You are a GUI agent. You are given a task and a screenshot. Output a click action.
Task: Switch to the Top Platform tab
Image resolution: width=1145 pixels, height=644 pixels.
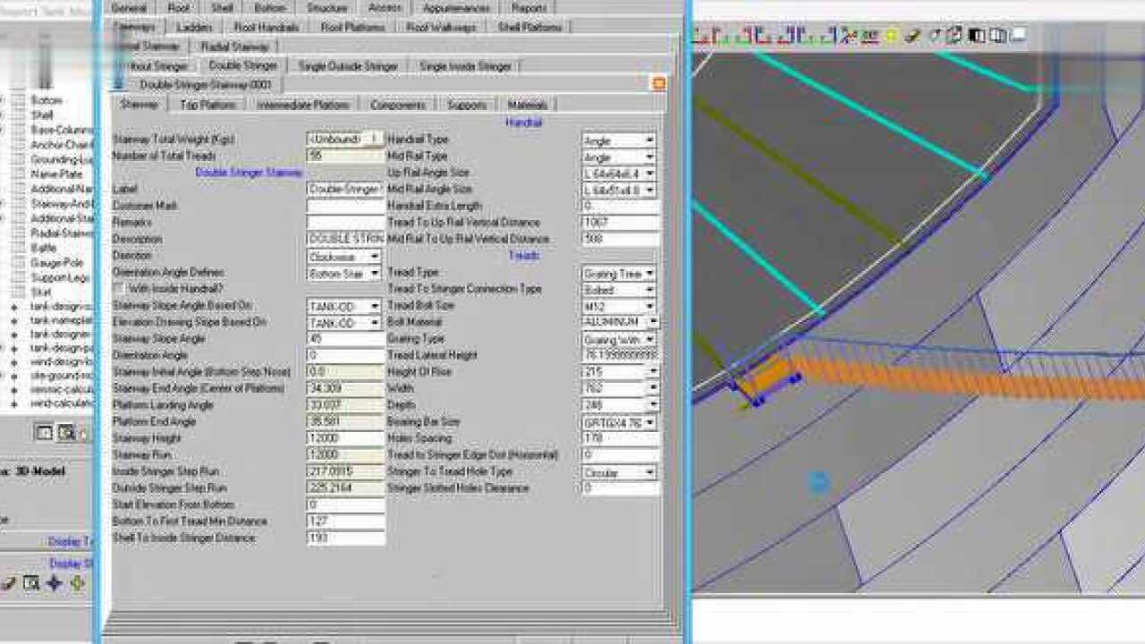point(208,105)
